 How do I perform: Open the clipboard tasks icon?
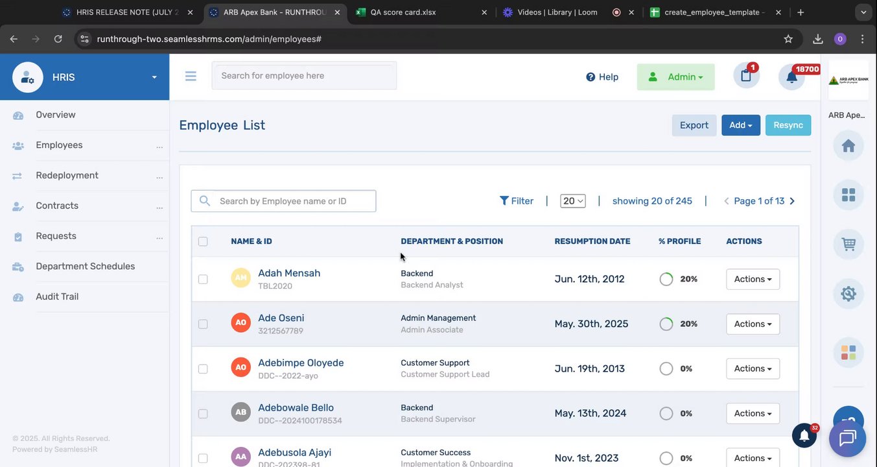tap(746, 76)
